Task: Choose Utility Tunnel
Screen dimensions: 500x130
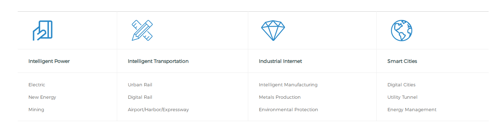Action: 402,97
